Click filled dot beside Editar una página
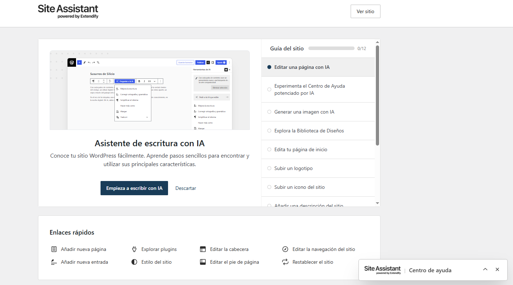513x285 pixels. tap(269, 67)
